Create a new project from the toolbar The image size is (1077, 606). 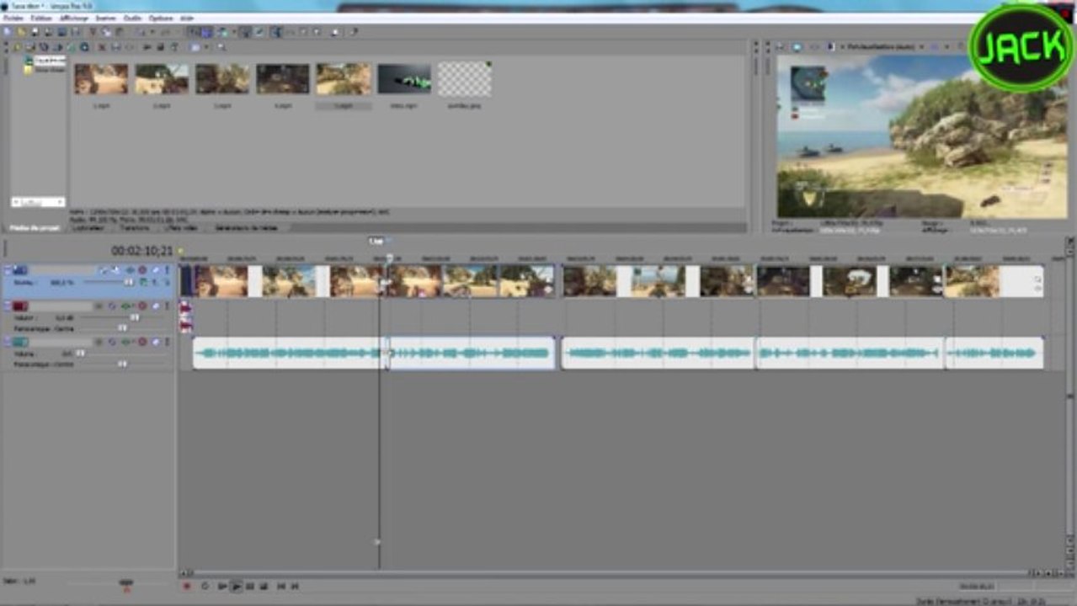point(8,31)
